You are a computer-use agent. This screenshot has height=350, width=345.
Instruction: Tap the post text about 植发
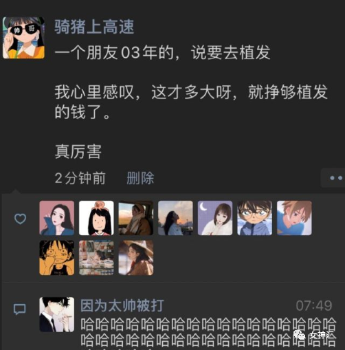pyautogui.click(x=191, y=102)
